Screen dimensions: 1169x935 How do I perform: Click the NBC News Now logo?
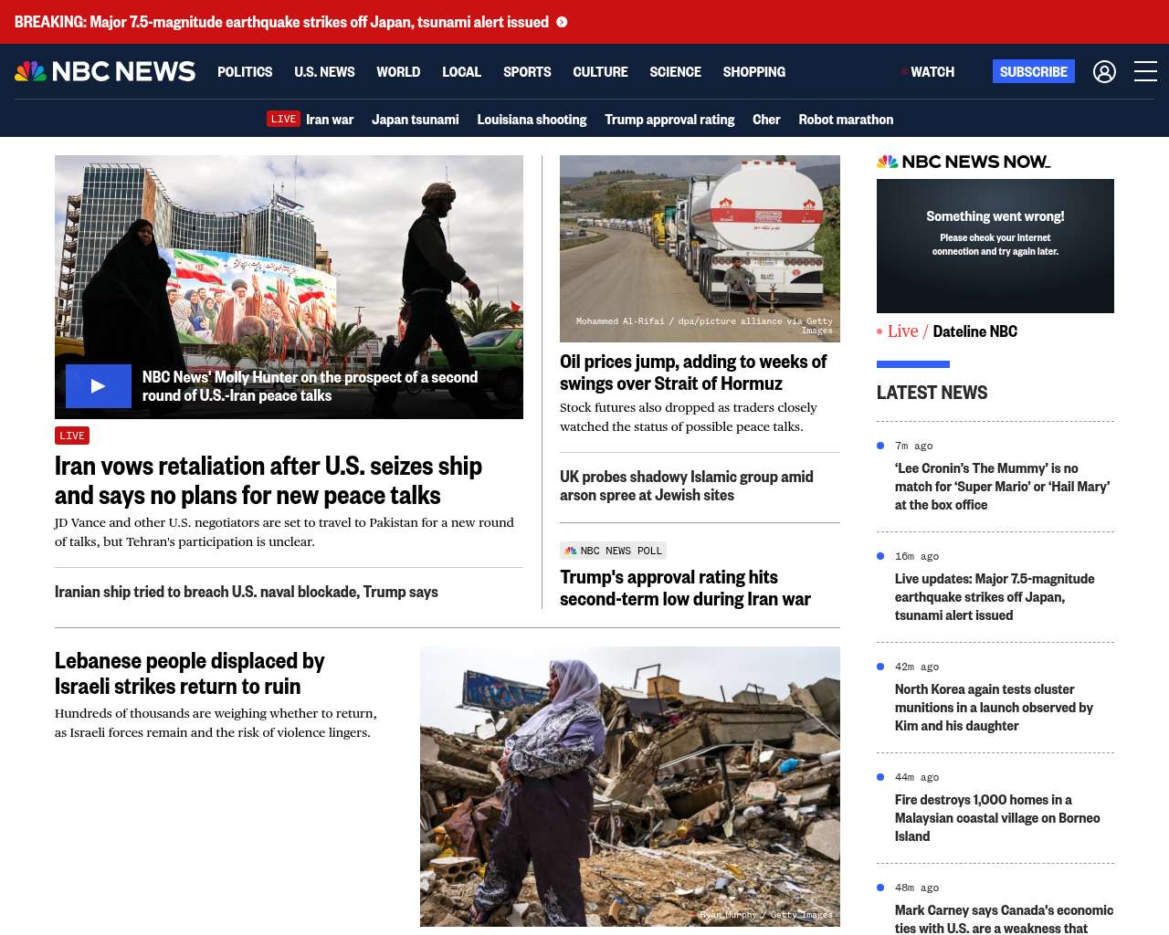(964, 162)
